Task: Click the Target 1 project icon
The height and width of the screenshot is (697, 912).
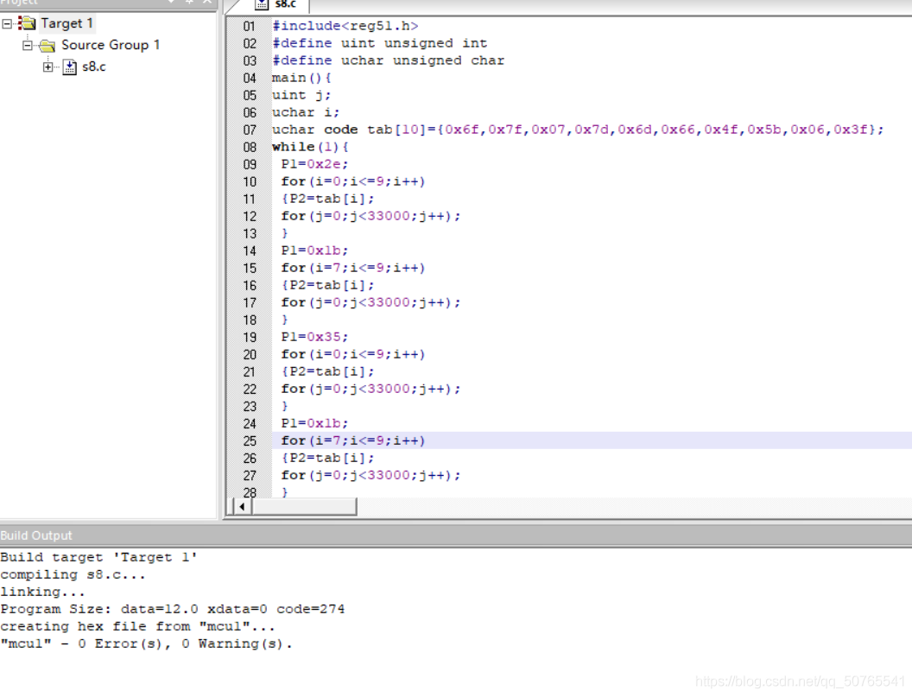Action: point(27,23)
